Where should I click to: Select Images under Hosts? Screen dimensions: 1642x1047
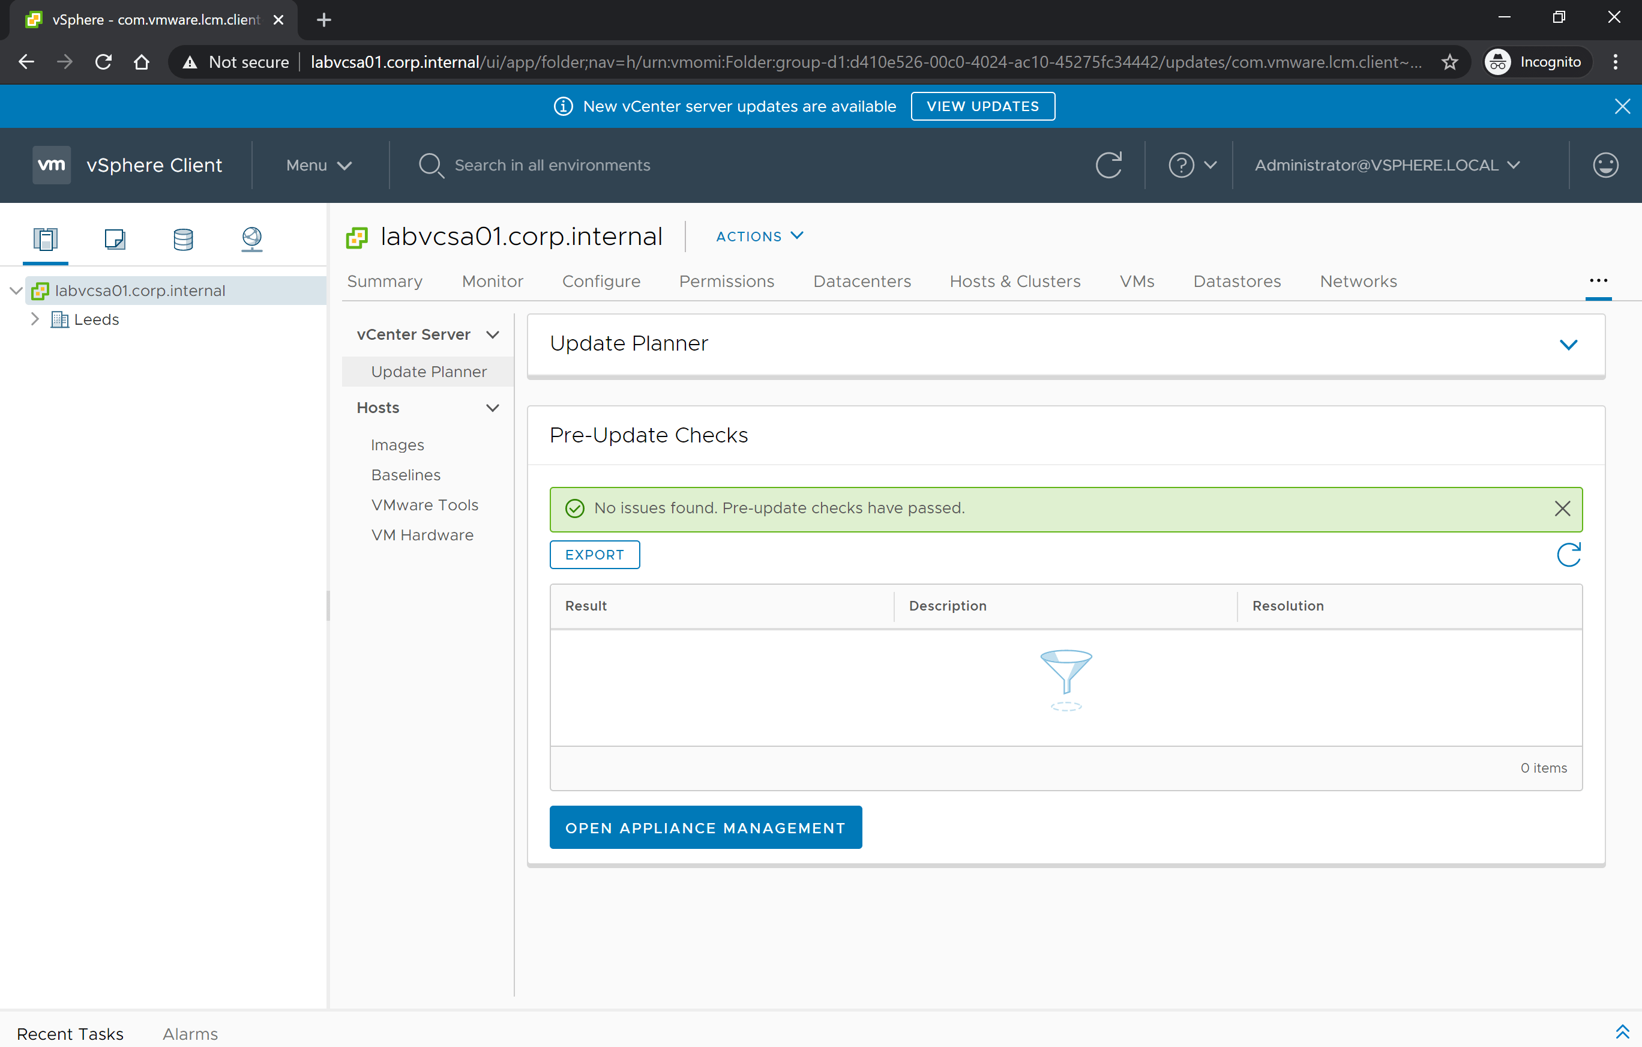click(x=397, y=445)
